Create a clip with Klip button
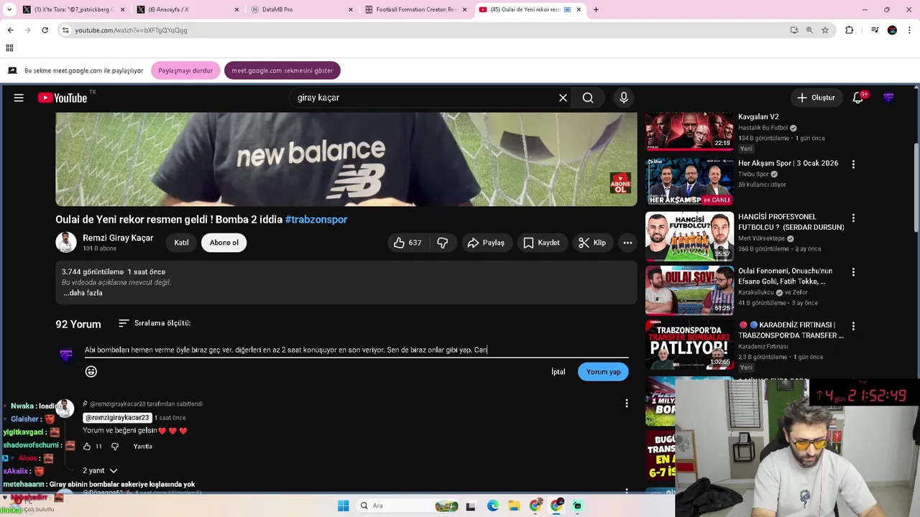The height and width of the screenshot is (517, 920). pyautogui.click(x=592, y=243)
